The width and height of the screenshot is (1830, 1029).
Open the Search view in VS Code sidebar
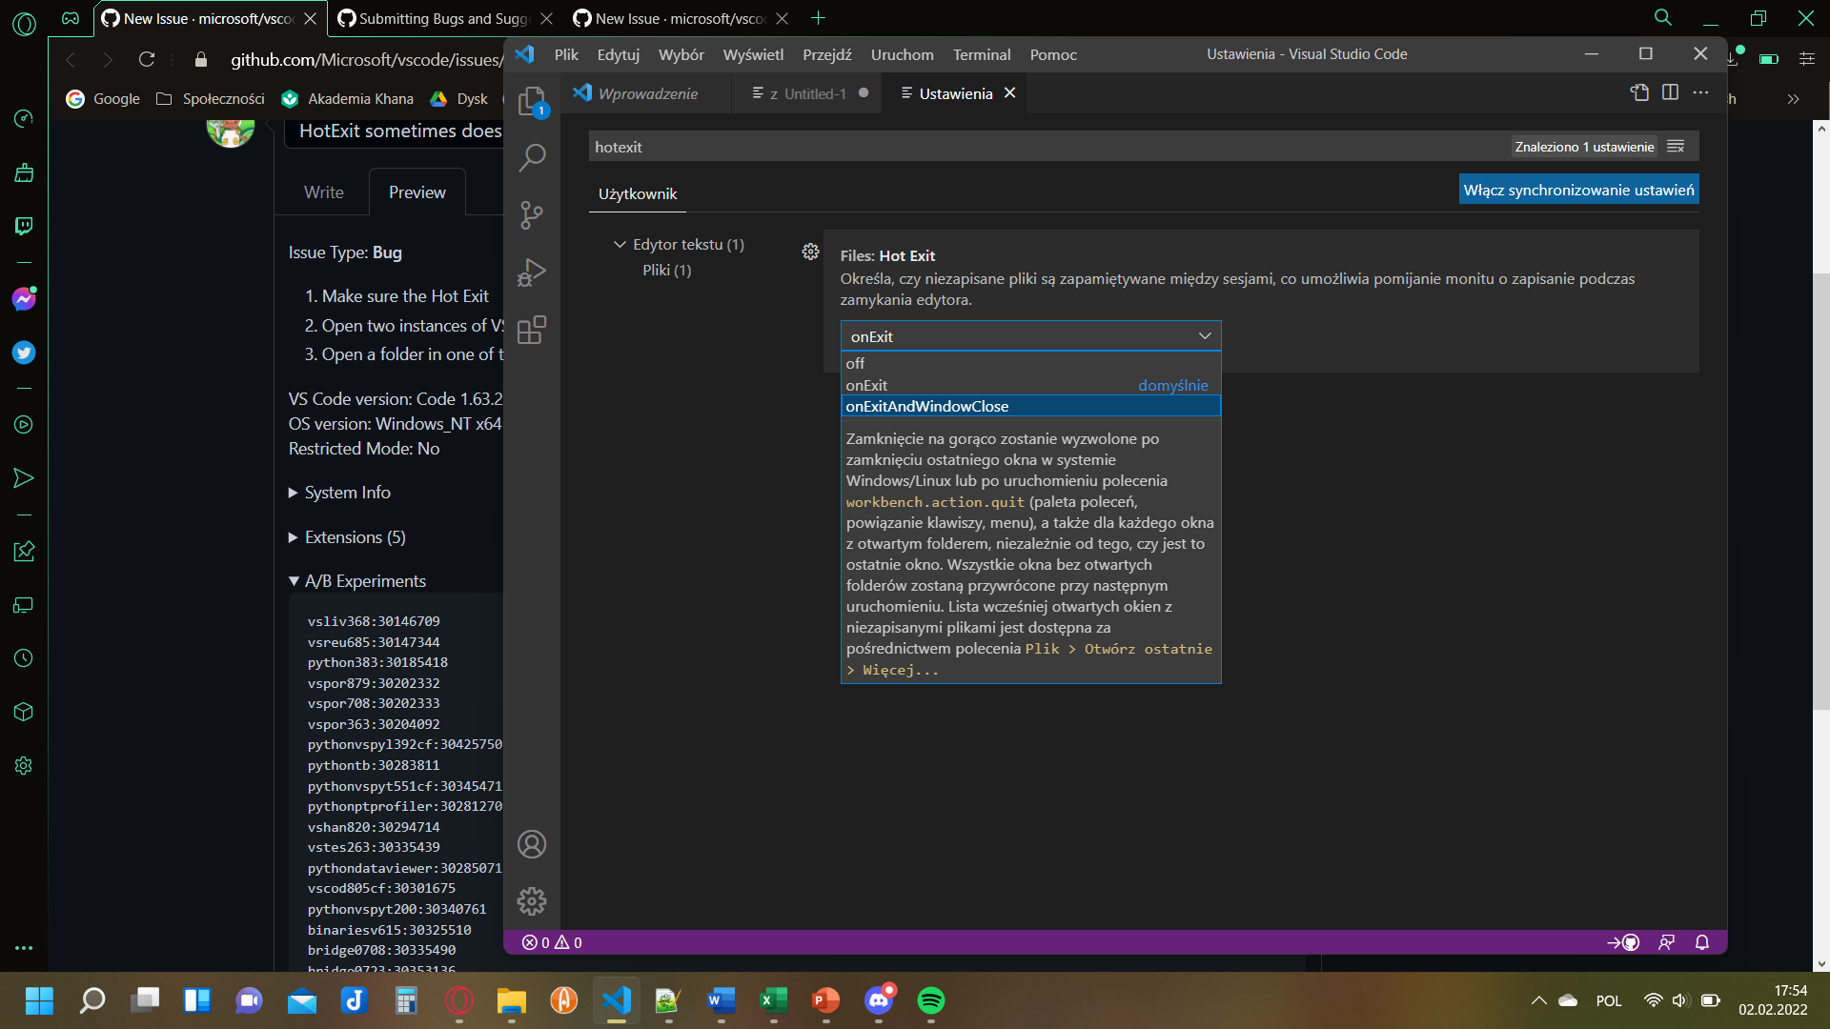click(x=531, y=157)
